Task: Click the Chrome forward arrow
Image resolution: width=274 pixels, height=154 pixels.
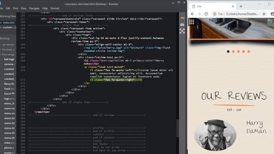Action: [199, 14]
